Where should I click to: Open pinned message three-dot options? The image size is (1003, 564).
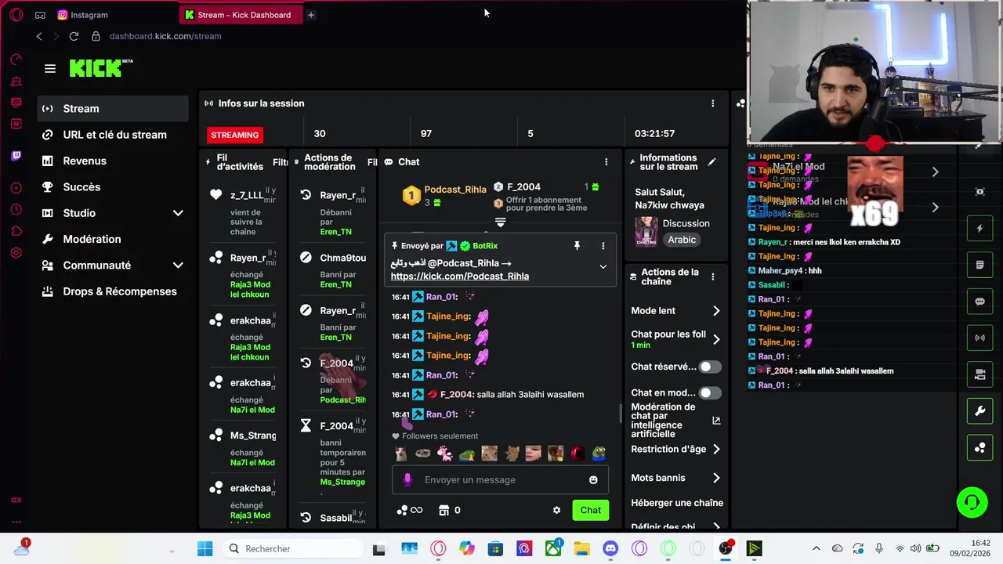coord(603,246)
